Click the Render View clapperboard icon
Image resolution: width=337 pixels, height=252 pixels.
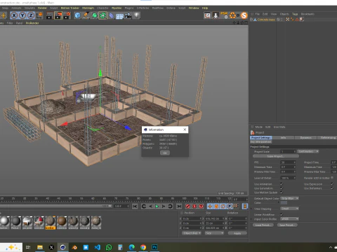[49, 15]
